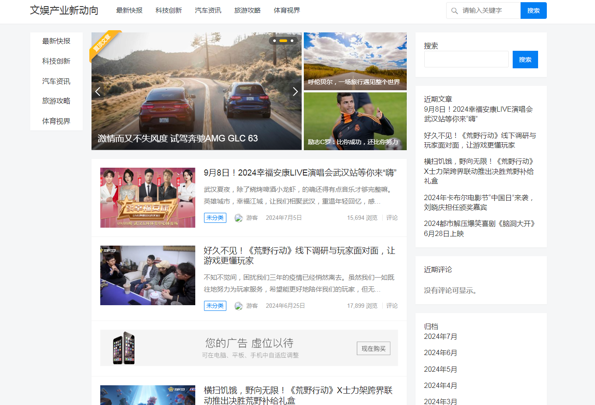
Task: Open 科技创新 in top navigation
Action: [169, 10]
